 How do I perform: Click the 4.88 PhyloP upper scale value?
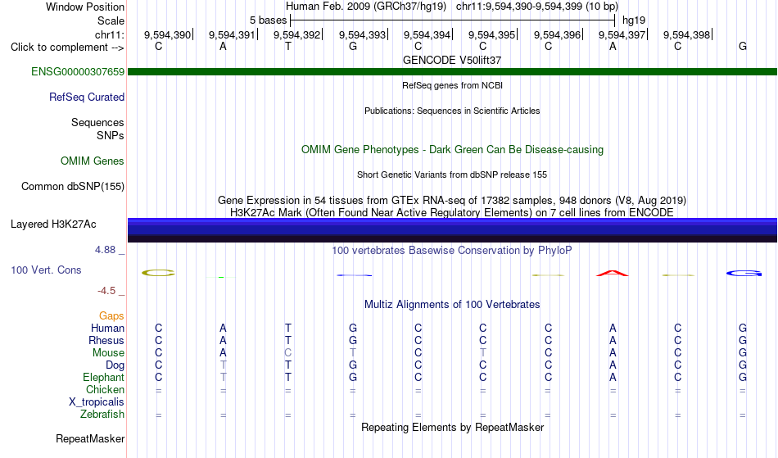[x=105, y=250]
